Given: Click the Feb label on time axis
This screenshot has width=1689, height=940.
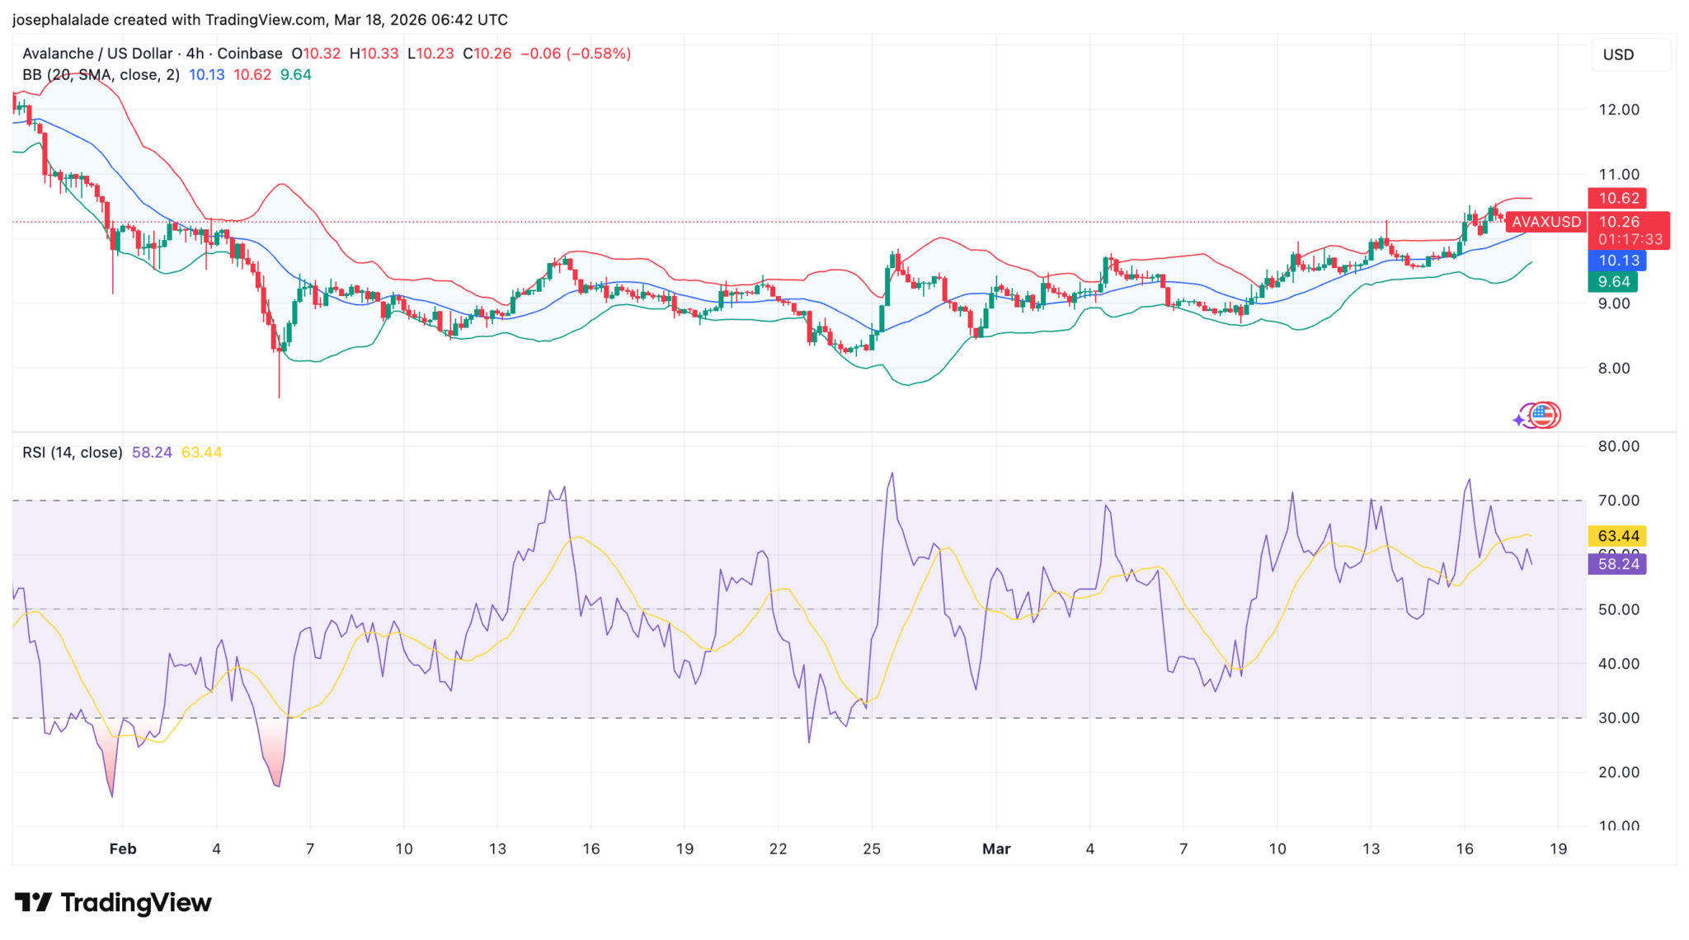Looking at the screenshot, I should 123,848.
